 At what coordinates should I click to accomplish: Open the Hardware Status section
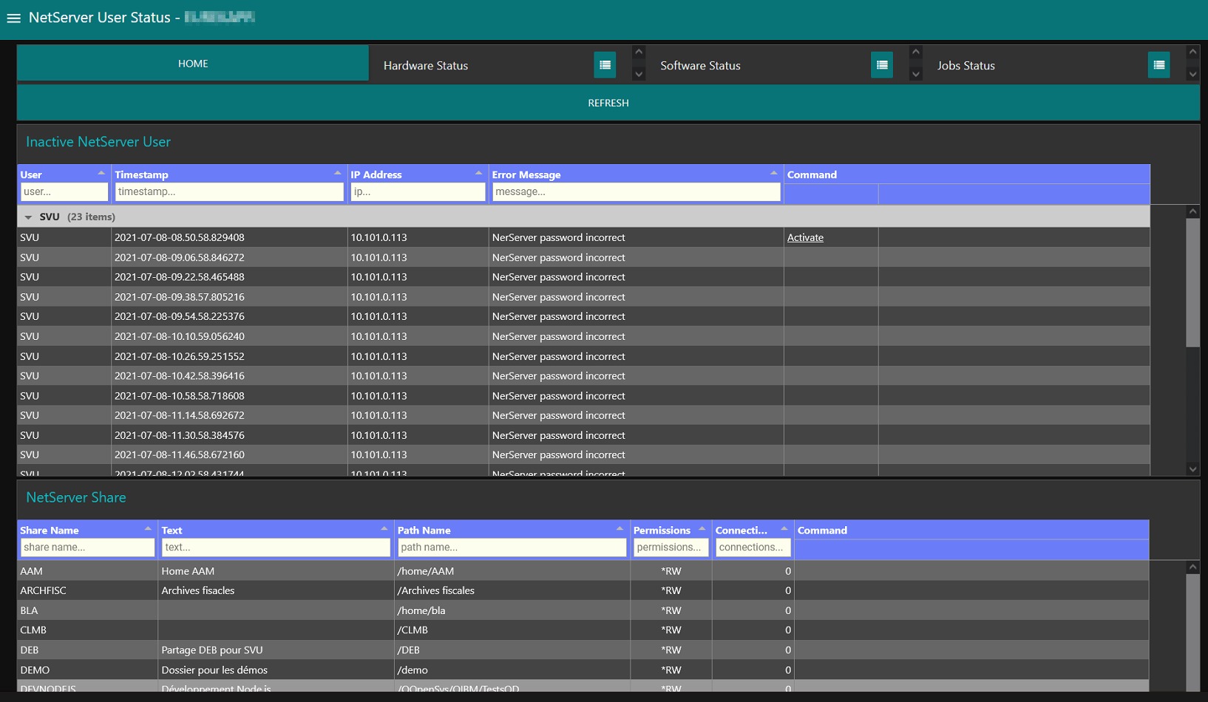click(x=426, y=66)
